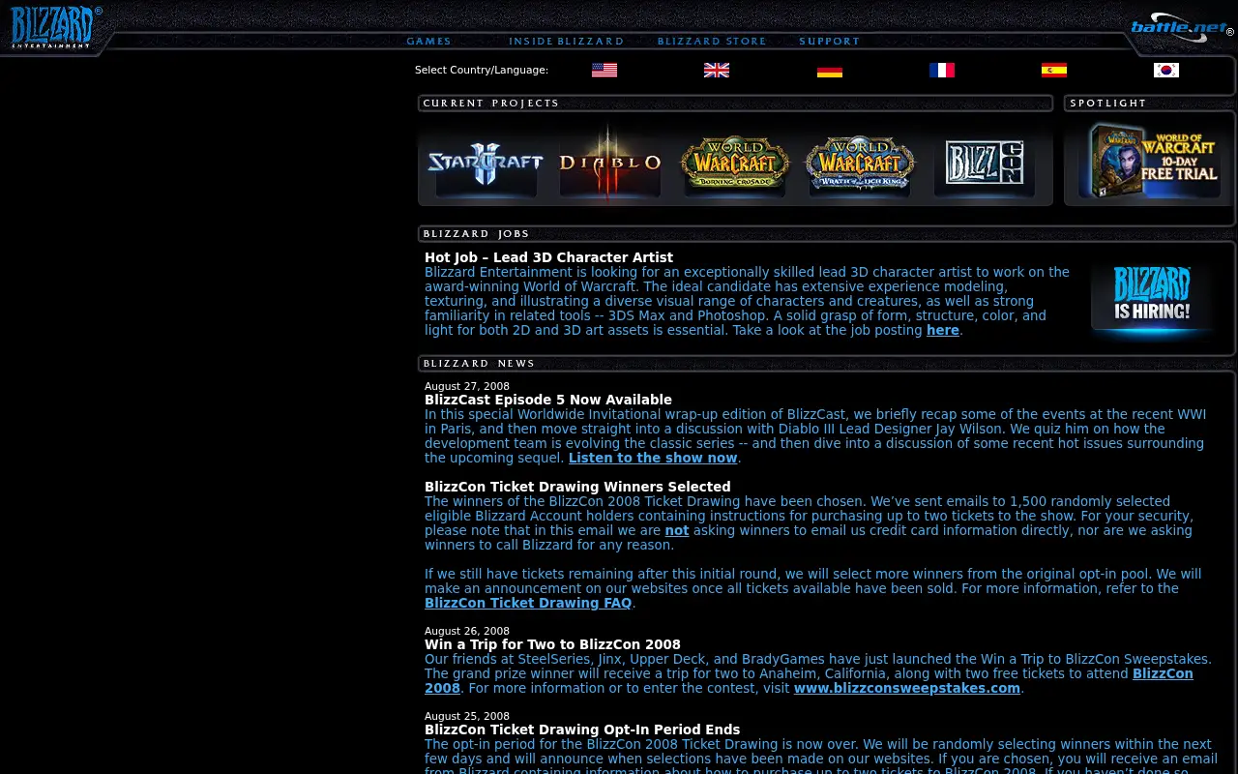Viewport: 1238px width, 774px height.
Task: Click the 'Blizzard News' section header
Action: [x=479, y=363]
